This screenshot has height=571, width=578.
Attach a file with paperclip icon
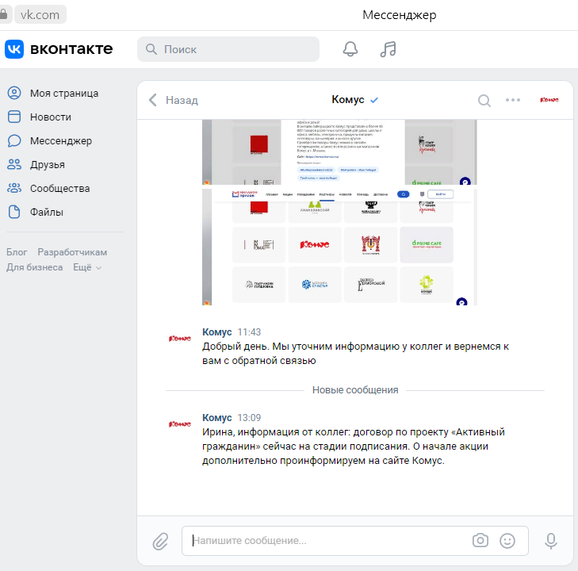pos(160,541)
